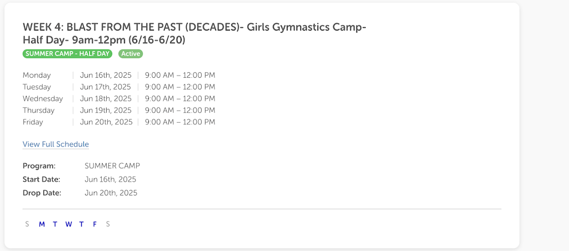
Task: Click the Program value SUMMER CAMP
Action: 112,166
